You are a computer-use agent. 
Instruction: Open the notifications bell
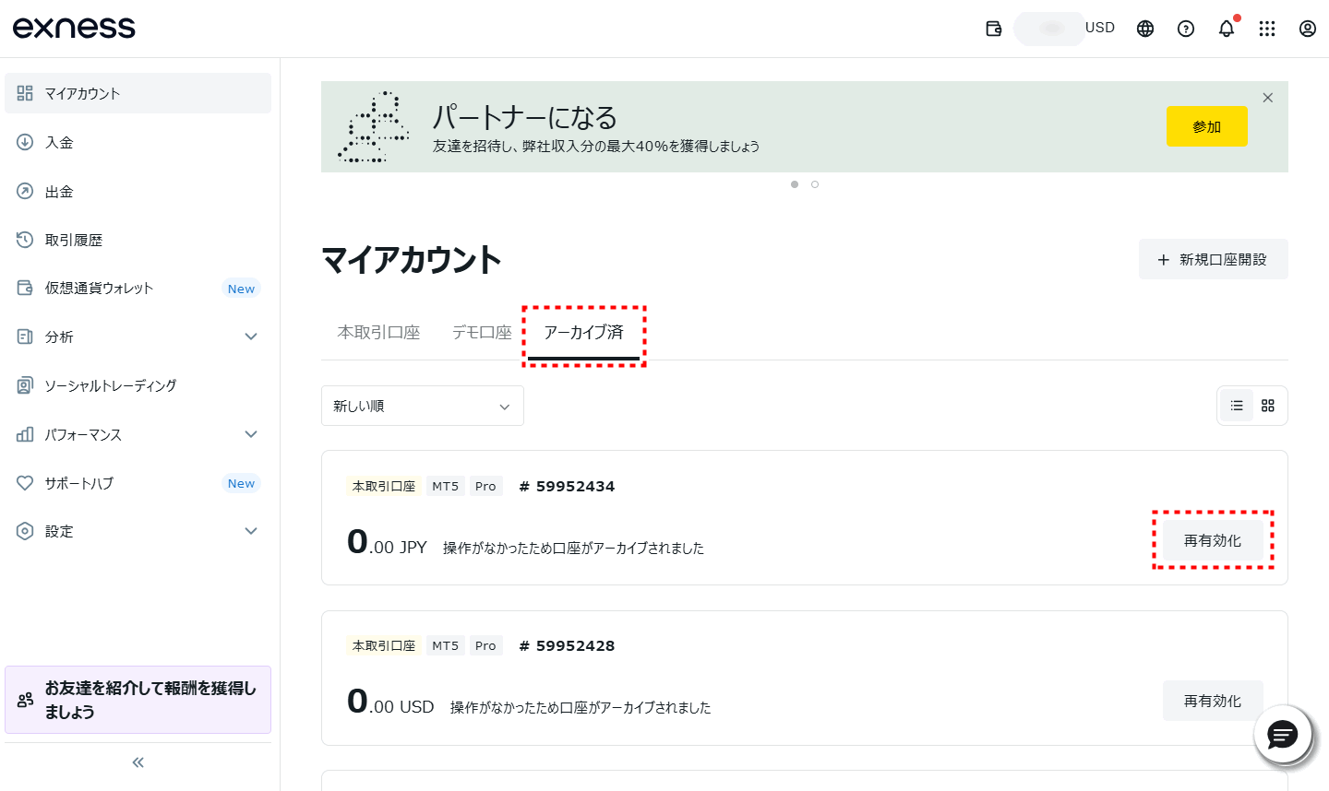pyautogui.click(x=1227, y=29)
